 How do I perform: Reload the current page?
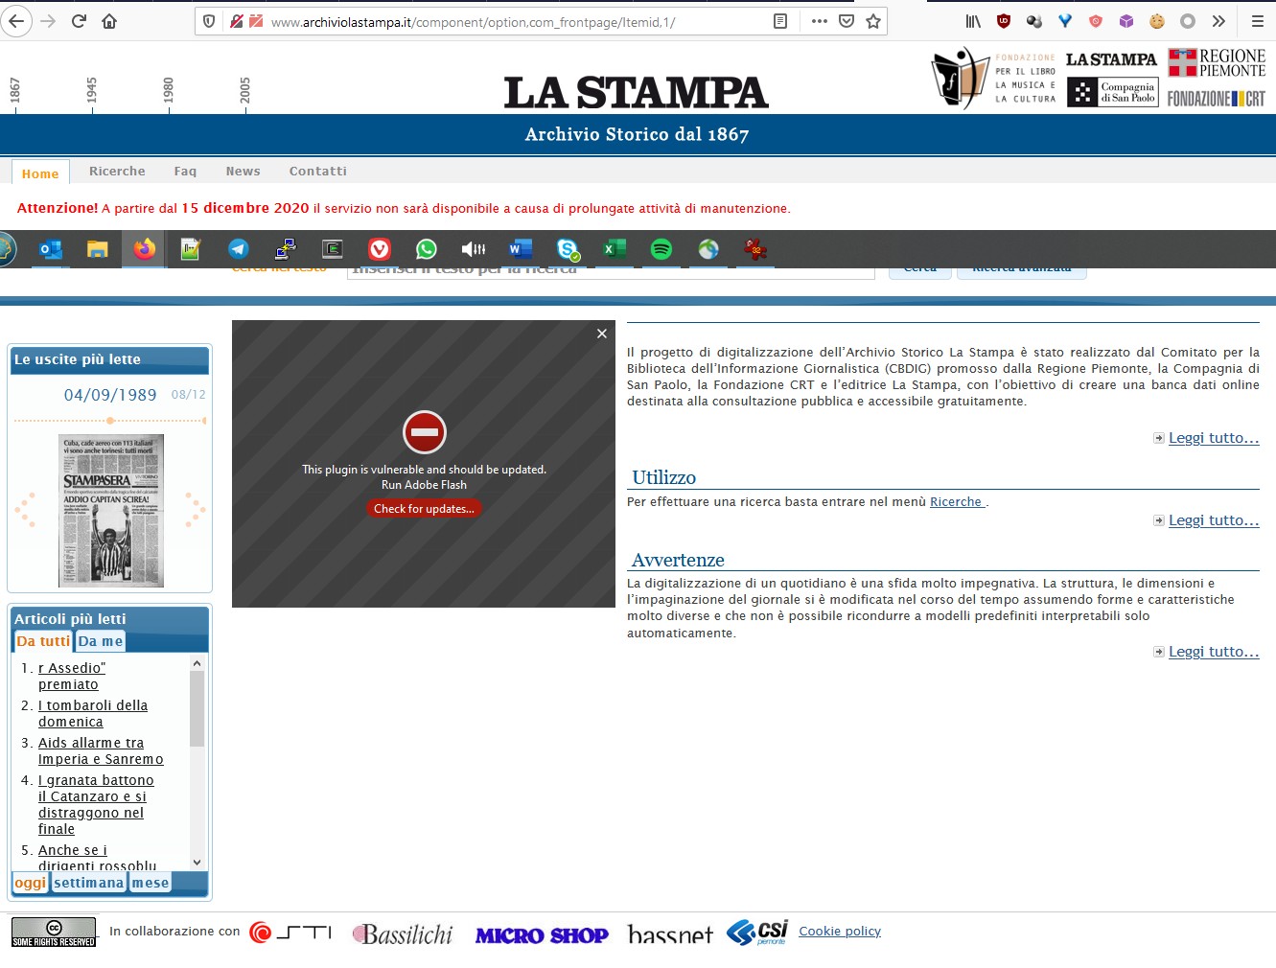click(80, 21)
